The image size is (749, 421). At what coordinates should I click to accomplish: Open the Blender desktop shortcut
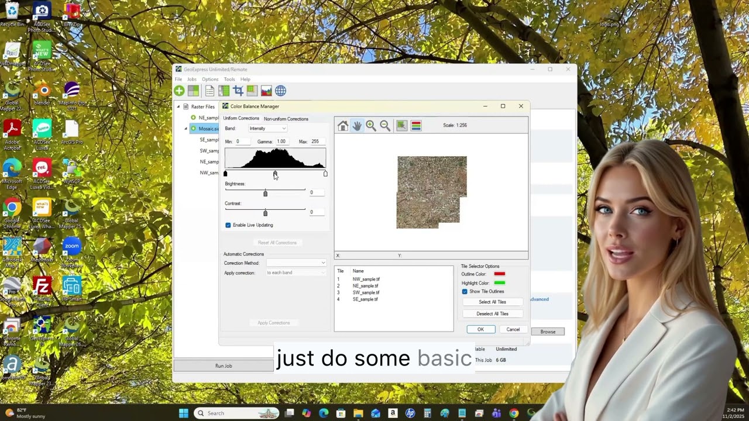click(42, 94)
